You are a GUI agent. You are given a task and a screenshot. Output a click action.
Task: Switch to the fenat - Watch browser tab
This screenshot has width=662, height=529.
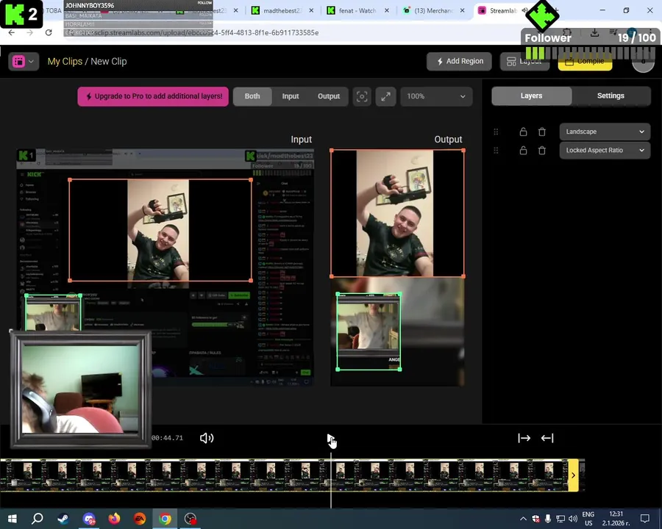(x=357, y=10)
